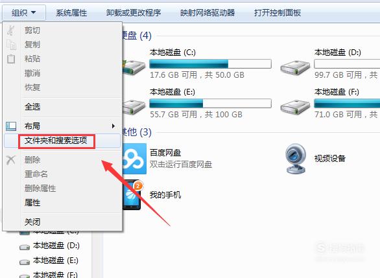
Task: Click the 本地磁盘 (C:) usage bar
Action: [210, 64]
